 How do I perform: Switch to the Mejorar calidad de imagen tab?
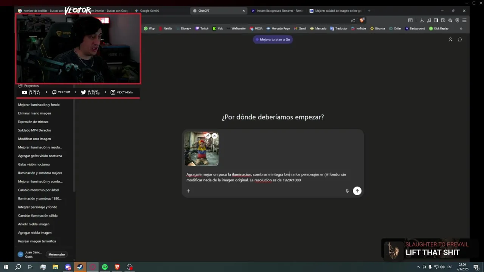click(x=335, y=11)
